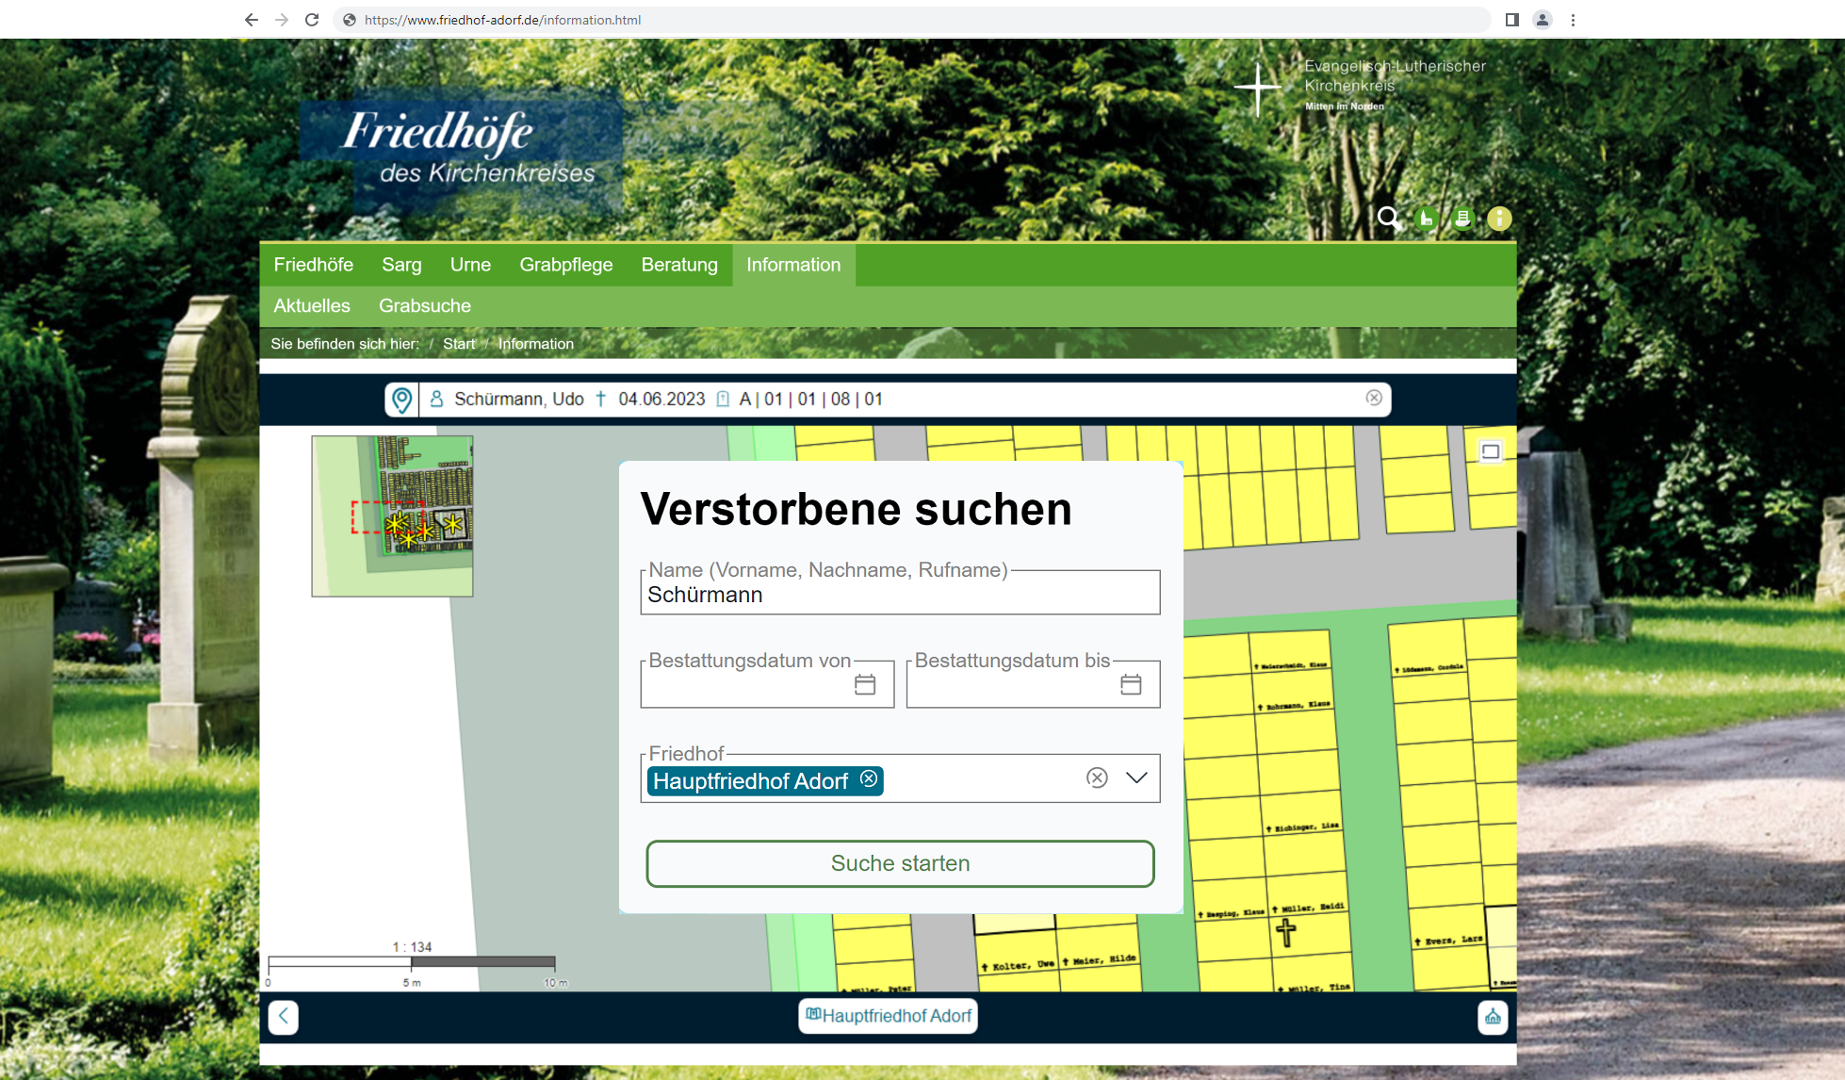Clear all Friedhof selections

click(x=1097, y=777)
